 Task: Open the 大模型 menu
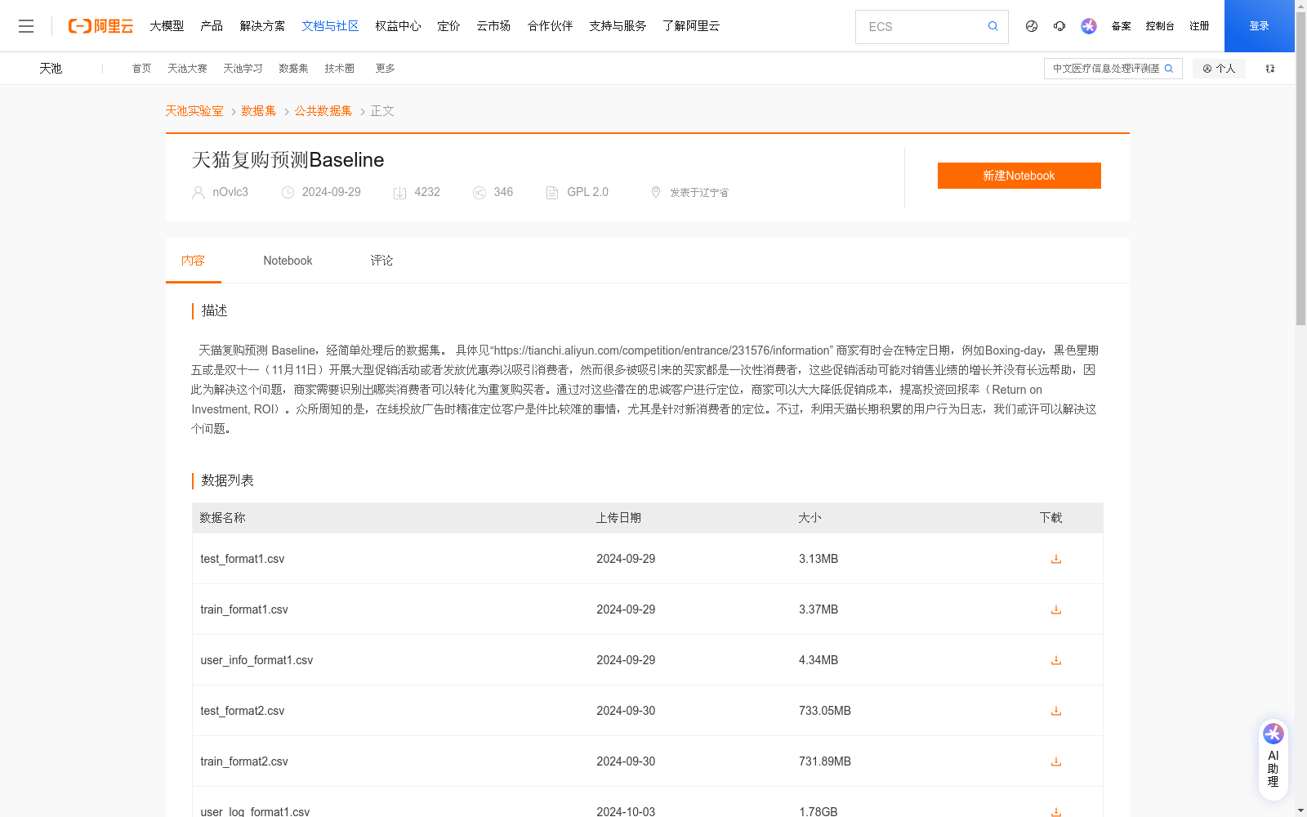167,26
